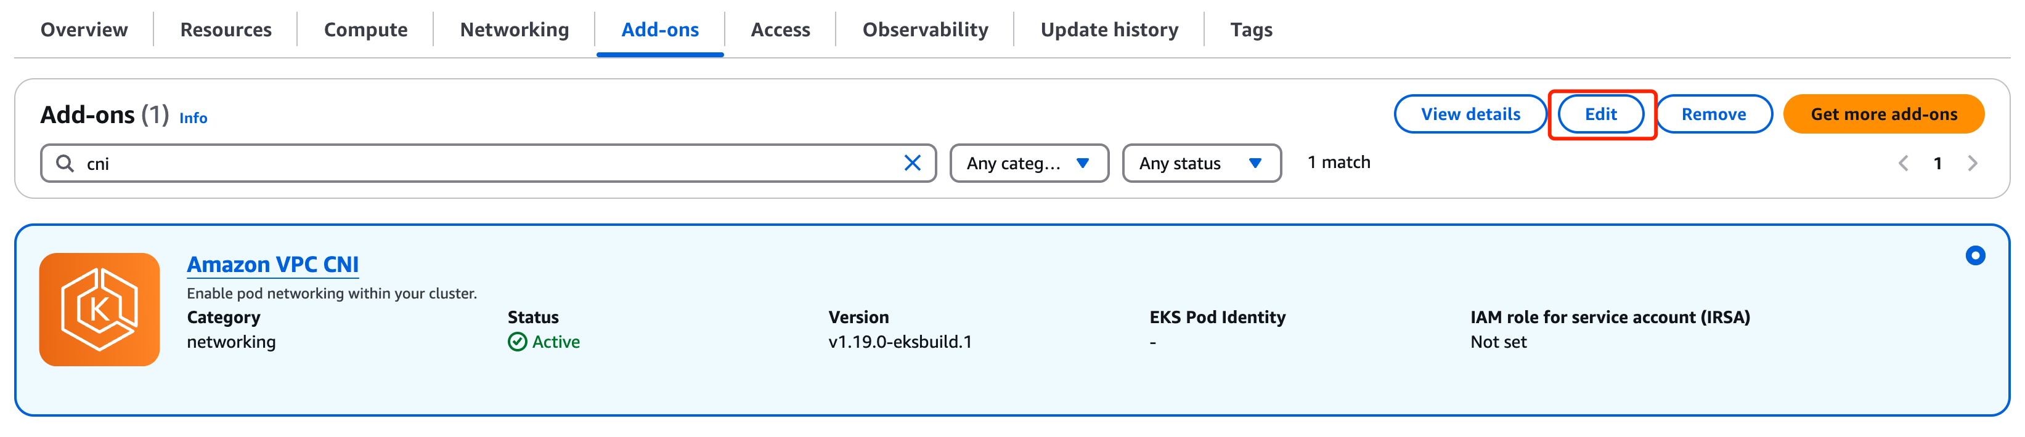This screenshot has width=2025, height=437.
Task: Switch to the Overview tab
Action: pyautogui.click(x=84, y=30)
